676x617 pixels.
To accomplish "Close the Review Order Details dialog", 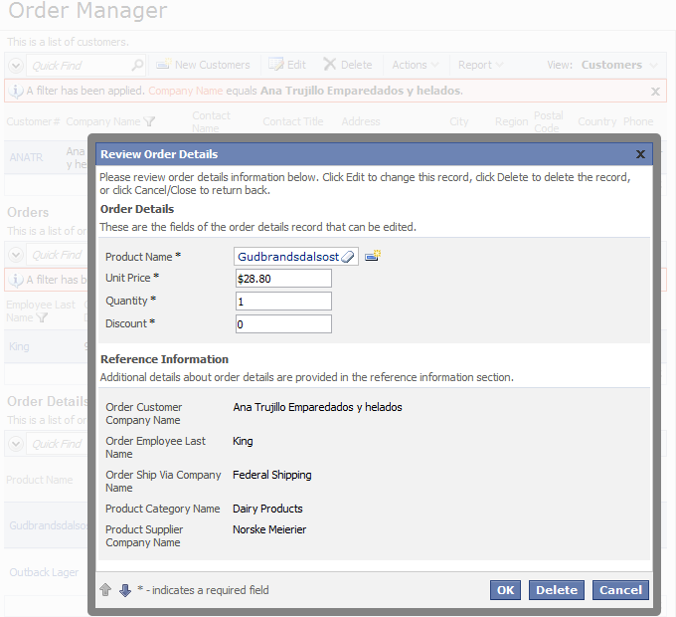I will 640,154.
